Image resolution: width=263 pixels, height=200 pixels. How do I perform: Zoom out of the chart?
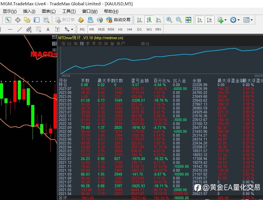pyautogui.click(x=179, y=20)
